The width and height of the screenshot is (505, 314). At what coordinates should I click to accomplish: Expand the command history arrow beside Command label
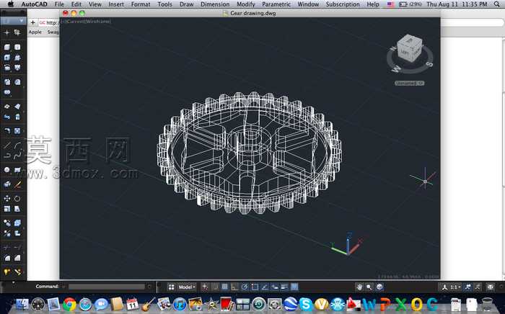point(63,287)
